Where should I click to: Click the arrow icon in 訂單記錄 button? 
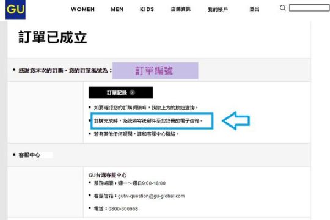pyautogui.click(x=132, y=92)
